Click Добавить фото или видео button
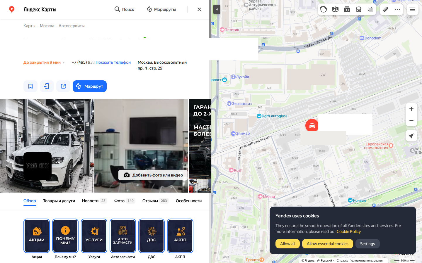The image size is (422, 263). [153, 175]
